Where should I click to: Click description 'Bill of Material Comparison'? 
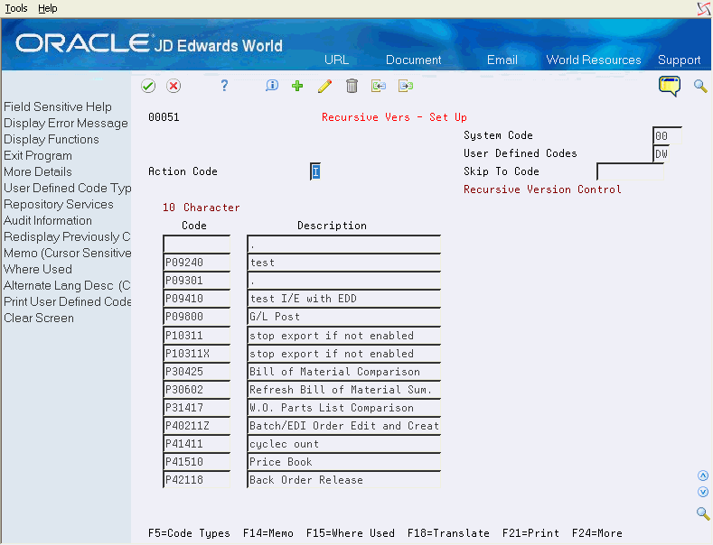343,372
